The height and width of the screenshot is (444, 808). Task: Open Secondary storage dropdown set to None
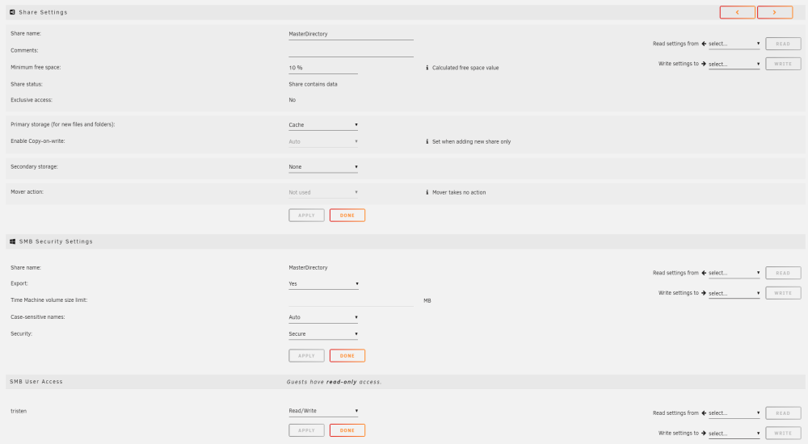(x=323, y=167)
